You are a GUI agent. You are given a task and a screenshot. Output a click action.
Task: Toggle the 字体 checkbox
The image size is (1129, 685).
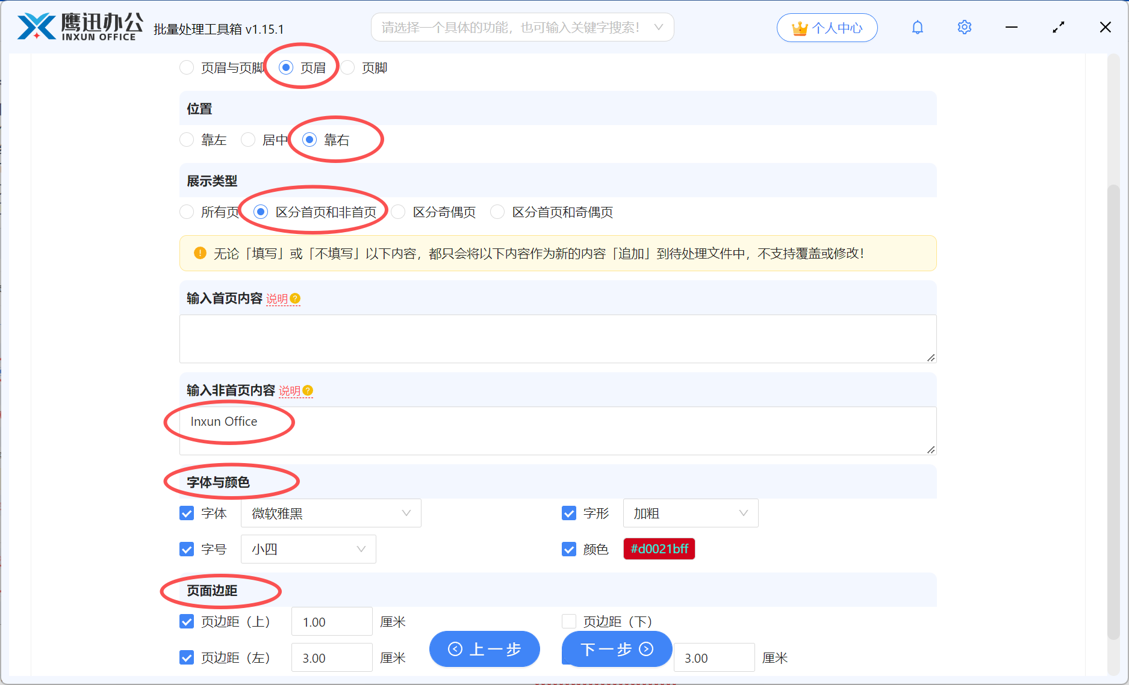point(187,513)
